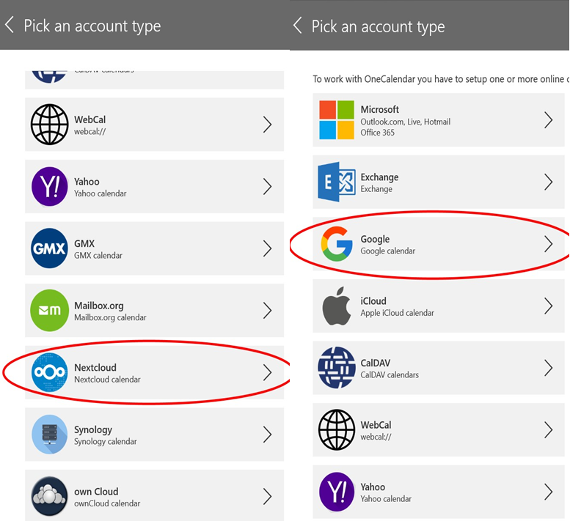This screenshot has width=570, height=521.
Task: Click the GMX logo icon
Action: [49, 249]
